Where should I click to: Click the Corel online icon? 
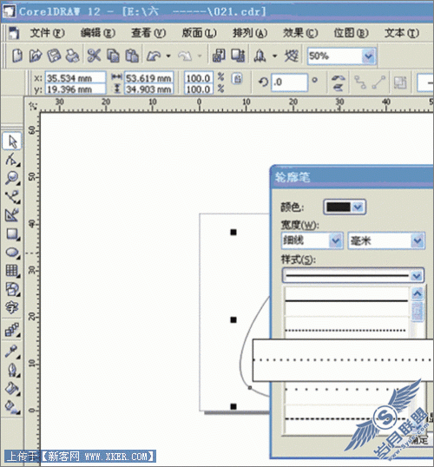coord(292,56)
